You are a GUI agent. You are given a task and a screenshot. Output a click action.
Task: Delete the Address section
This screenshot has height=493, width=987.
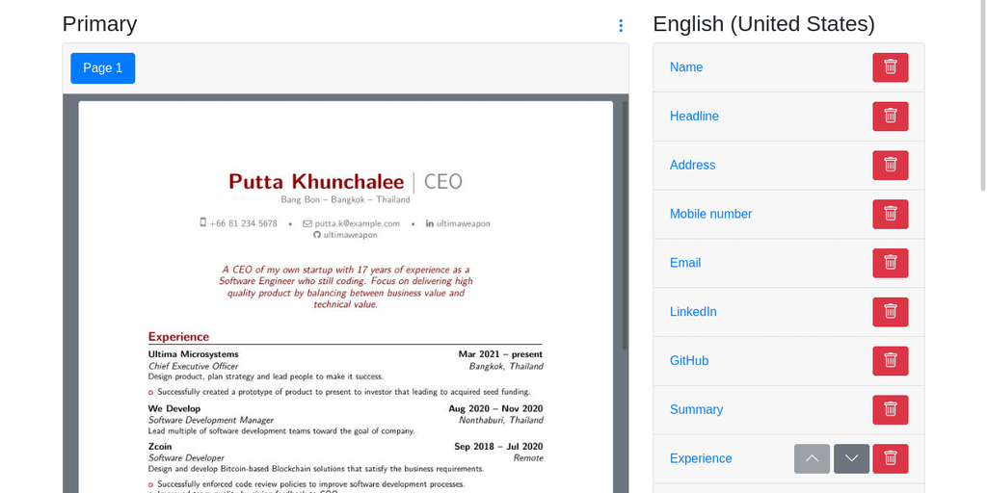890,166
